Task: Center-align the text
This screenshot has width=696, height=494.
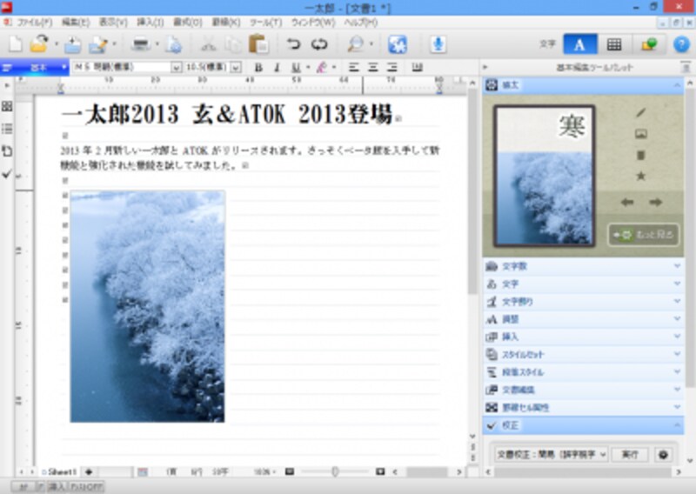Action: [x=372, y=68]
